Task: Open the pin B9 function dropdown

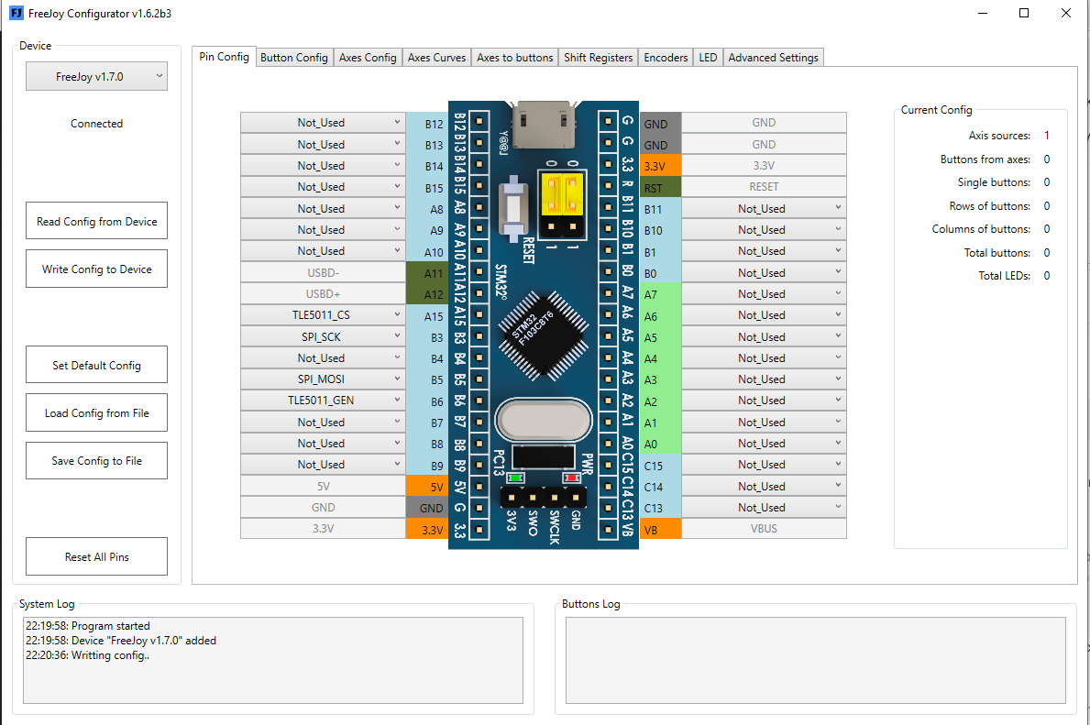Action: coord(323,465)
